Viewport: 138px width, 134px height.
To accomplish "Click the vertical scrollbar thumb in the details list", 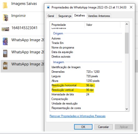I will (x=127, y=43).
